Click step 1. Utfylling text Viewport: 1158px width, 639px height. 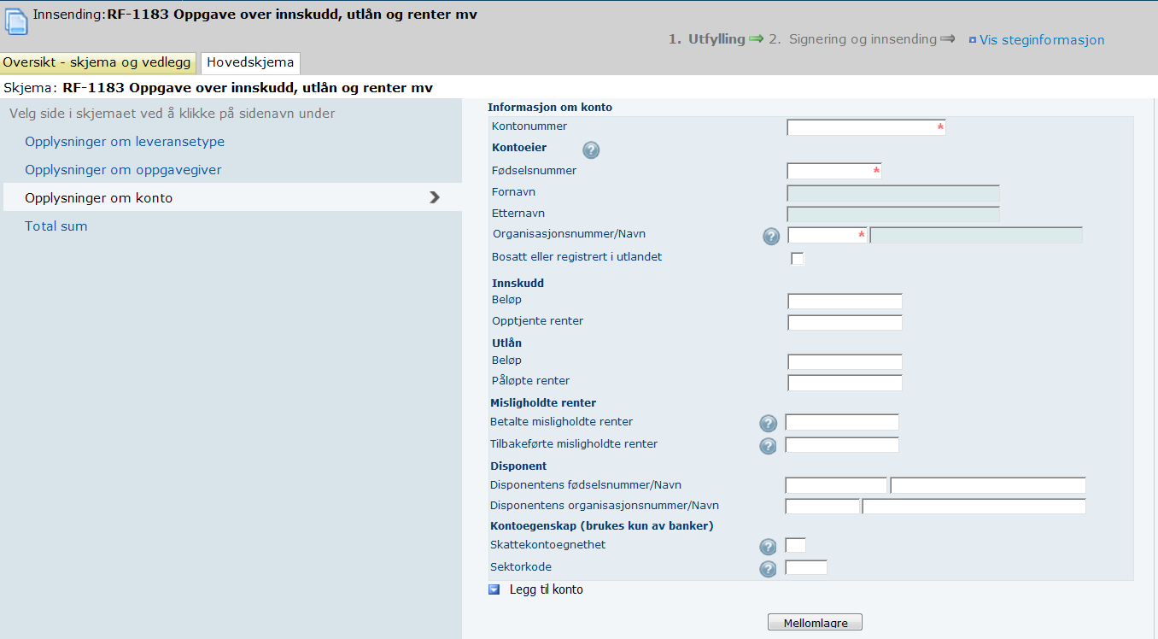click(x=707, y=39)
